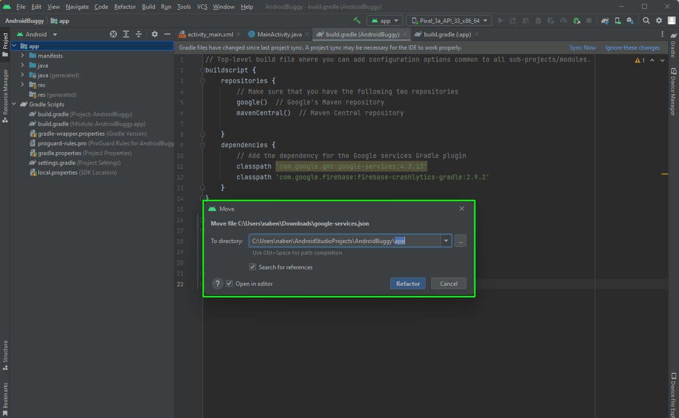The image size is (679, 418).
Task: Open the Android project view dropdown
Action: click(37, 35)
